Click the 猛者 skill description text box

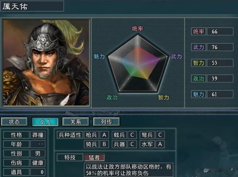[x=128, y=170]
